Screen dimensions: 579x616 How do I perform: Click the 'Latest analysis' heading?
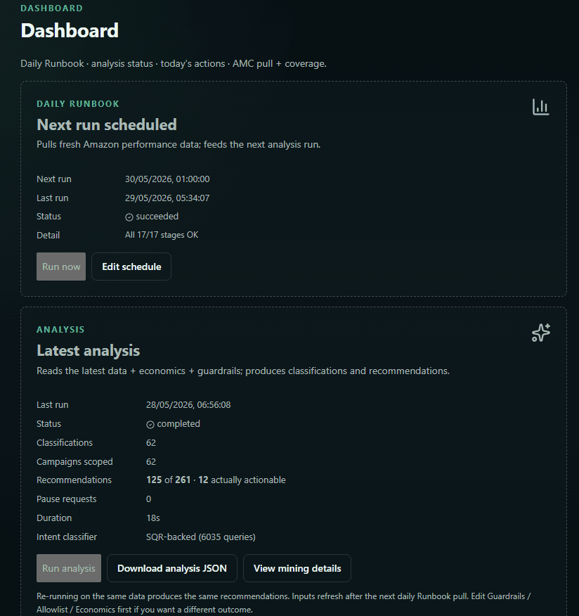point(89,350)
